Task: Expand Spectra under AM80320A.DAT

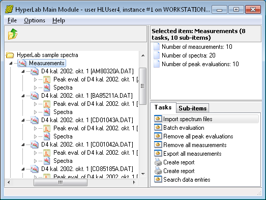Action: pos(35,88)
